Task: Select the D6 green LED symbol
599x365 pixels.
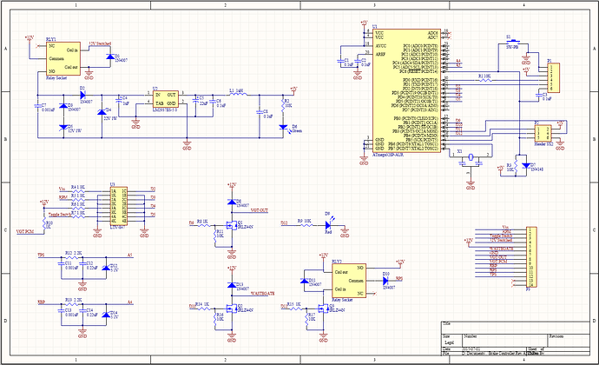Action: click(x=283, y=127)
